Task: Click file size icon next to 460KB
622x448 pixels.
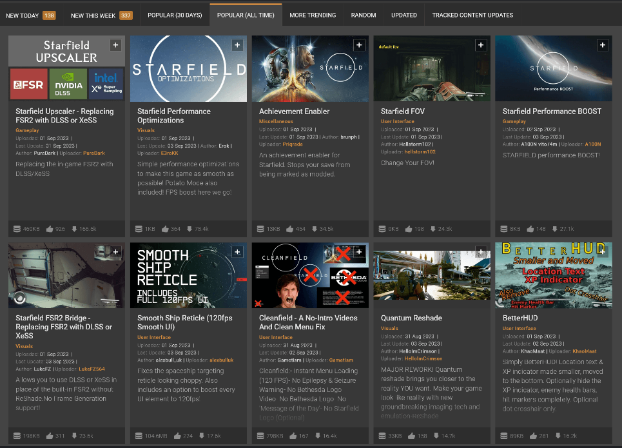Action: [x=17, y=229]
